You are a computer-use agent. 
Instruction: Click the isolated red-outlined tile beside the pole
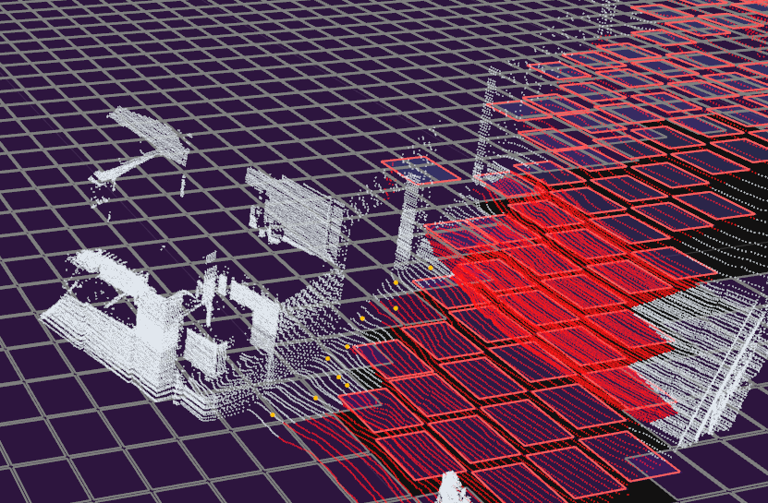point(421,170)
